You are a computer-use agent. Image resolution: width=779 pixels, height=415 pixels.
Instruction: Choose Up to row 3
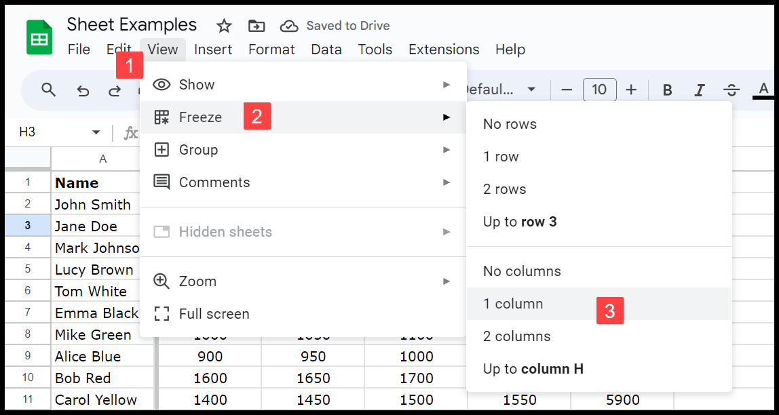[x=599, y=222]
